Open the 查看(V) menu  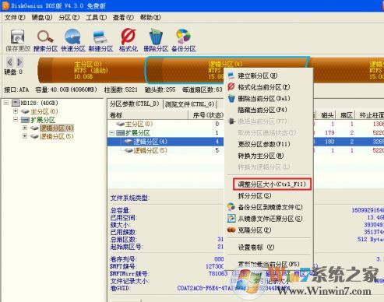pyautogui.click(x=123, y=17)
